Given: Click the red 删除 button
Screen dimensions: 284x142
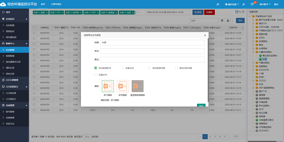Looking at the screenshot, I should pos(209,12).
